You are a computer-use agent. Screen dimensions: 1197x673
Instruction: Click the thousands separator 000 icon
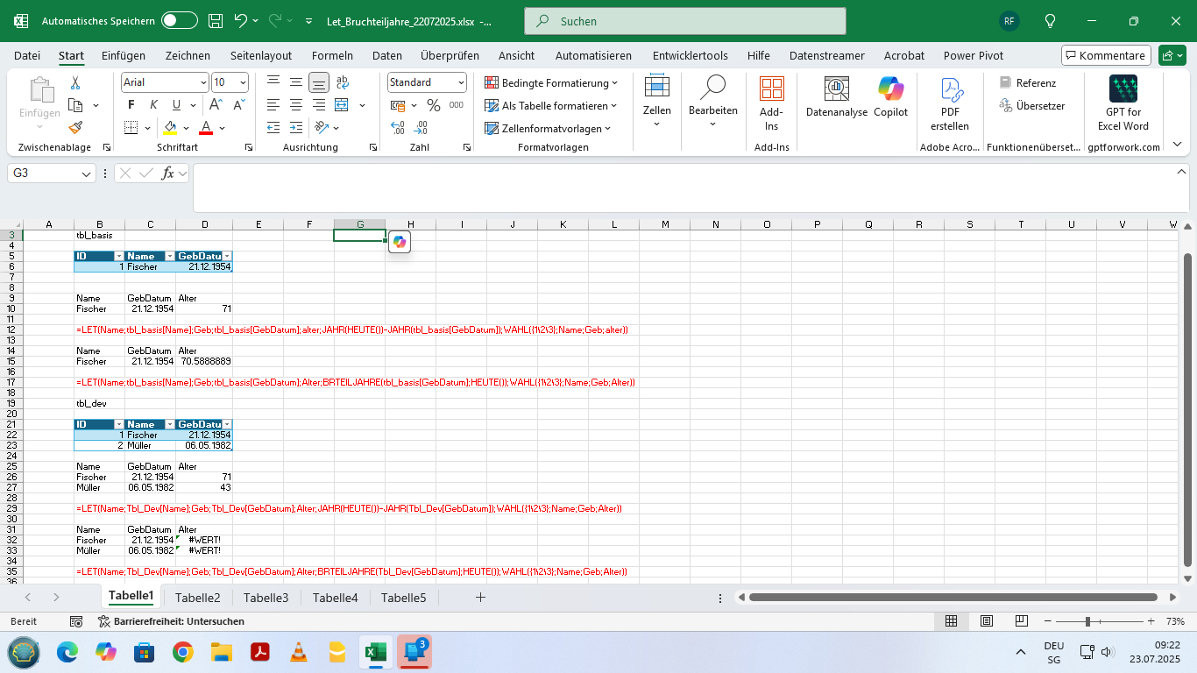point(457,105)
